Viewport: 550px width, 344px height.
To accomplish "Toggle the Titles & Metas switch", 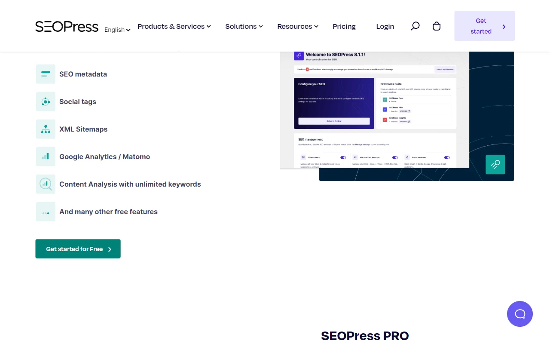I will click(x=343, y=158).
